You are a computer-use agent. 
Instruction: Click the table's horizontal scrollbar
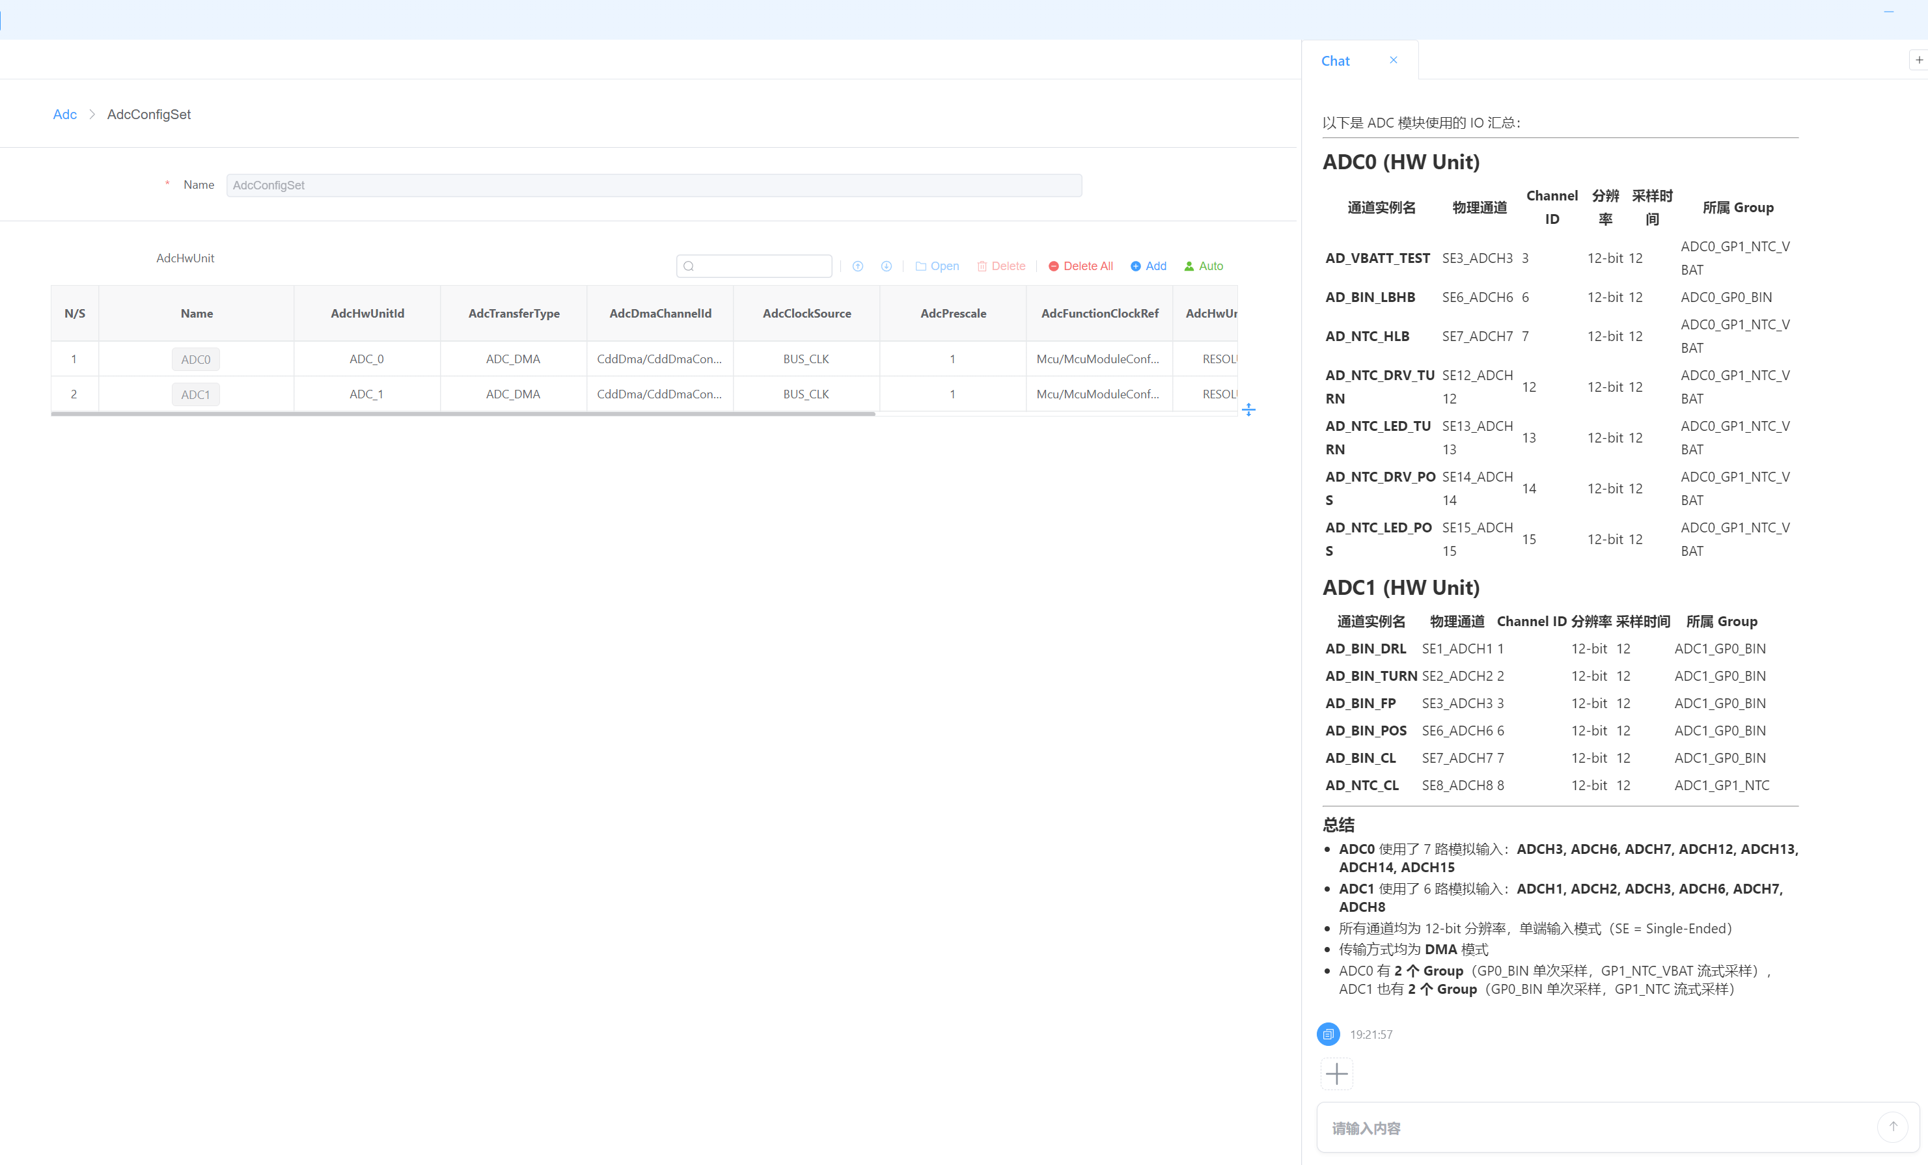click(x=462, y=414)
